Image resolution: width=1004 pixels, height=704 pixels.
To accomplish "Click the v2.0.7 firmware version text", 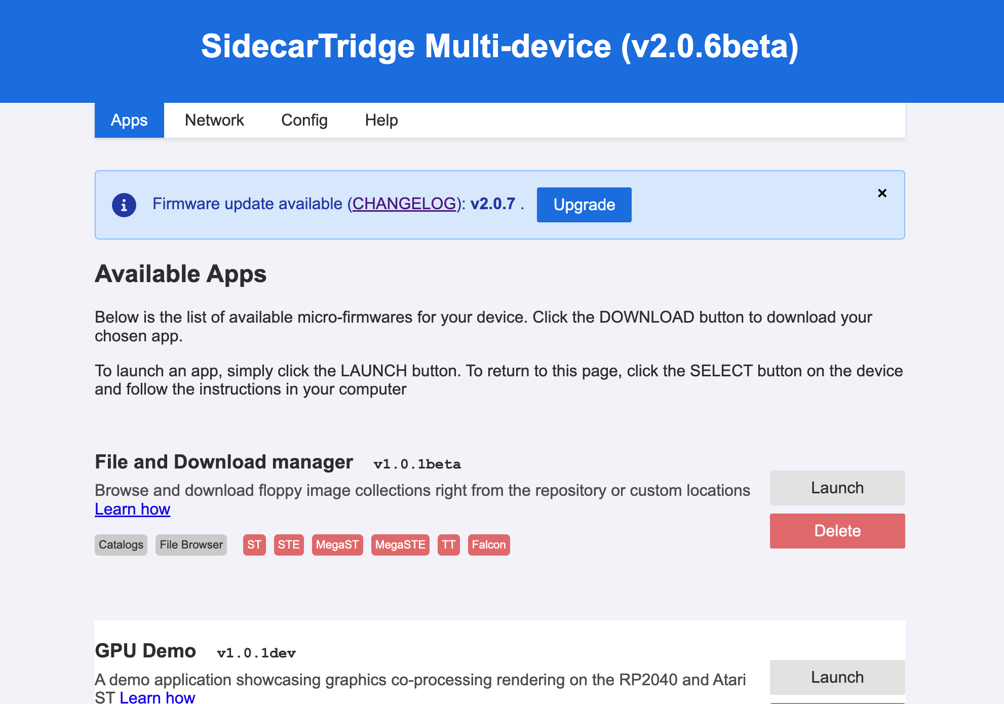I will click(x=492, y=204).
